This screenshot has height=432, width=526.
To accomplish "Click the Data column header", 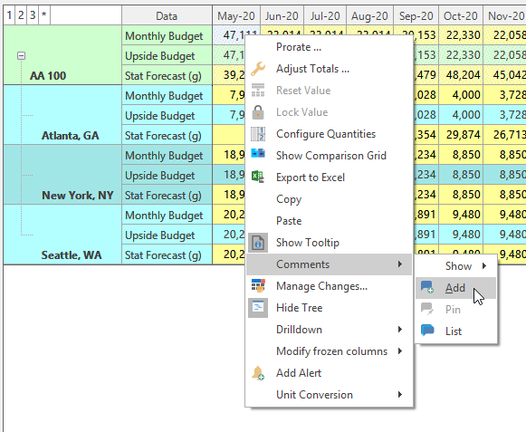I will 167,15.
